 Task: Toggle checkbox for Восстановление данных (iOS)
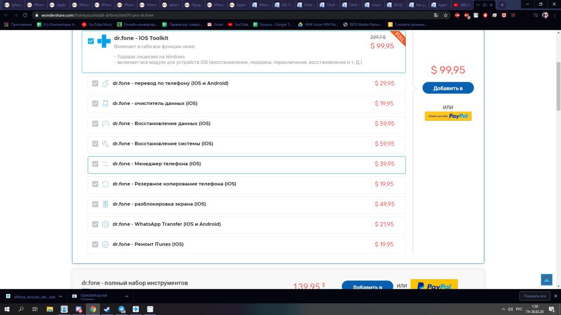coord(95,124)
